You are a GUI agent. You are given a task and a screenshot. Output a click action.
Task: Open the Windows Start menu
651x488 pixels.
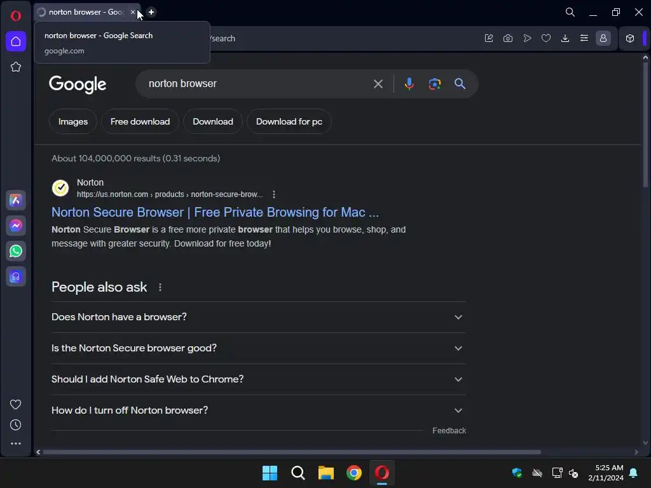(270, 473)
